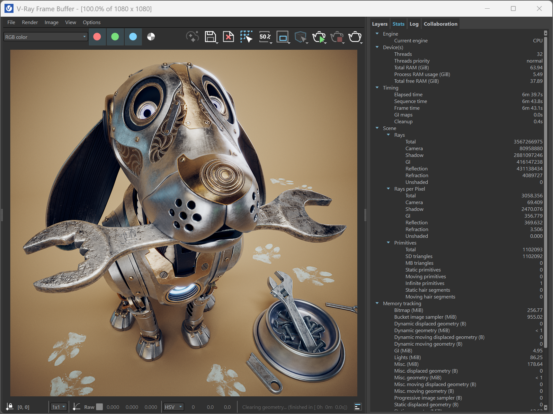Viewport: 553px width, 414px height.
Task: Switch to alpha/mono channel view
Action: (x=151, y=37)
